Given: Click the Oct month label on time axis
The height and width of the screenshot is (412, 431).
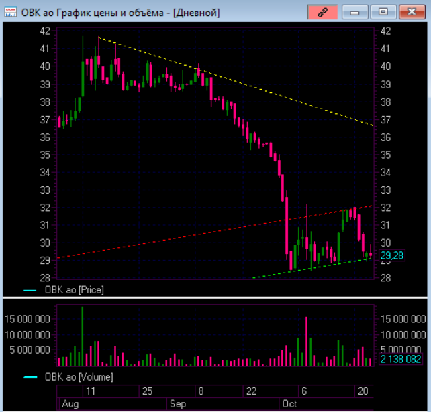Looking at the screenshot, I should point(289,404).
